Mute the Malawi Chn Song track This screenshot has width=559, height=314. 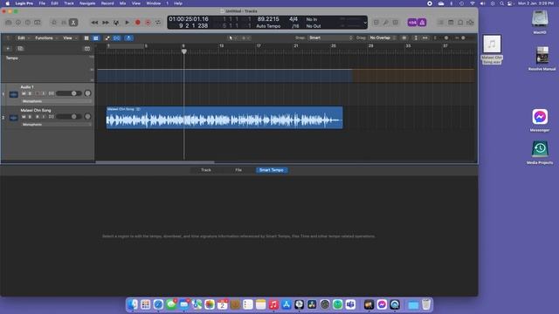pyautogui.click(x=24, y=117)
